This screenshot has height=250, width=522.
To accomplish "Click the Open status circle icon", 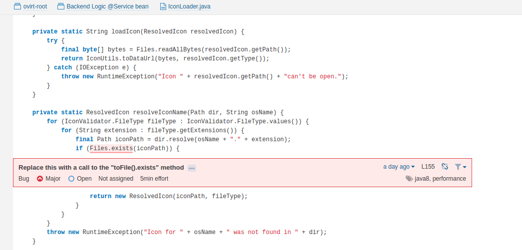I will pyautogui.click(x=71, y=179).
